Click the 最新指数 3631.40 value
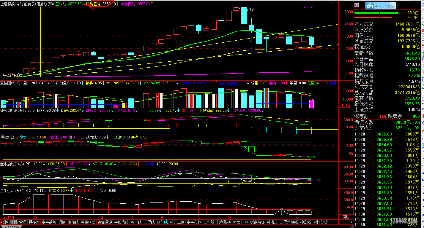 [412, 53]
